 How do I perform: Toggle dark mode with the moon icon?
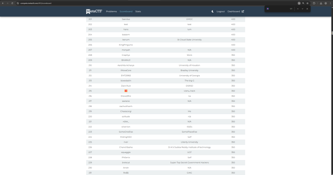[x=213, y=11]
